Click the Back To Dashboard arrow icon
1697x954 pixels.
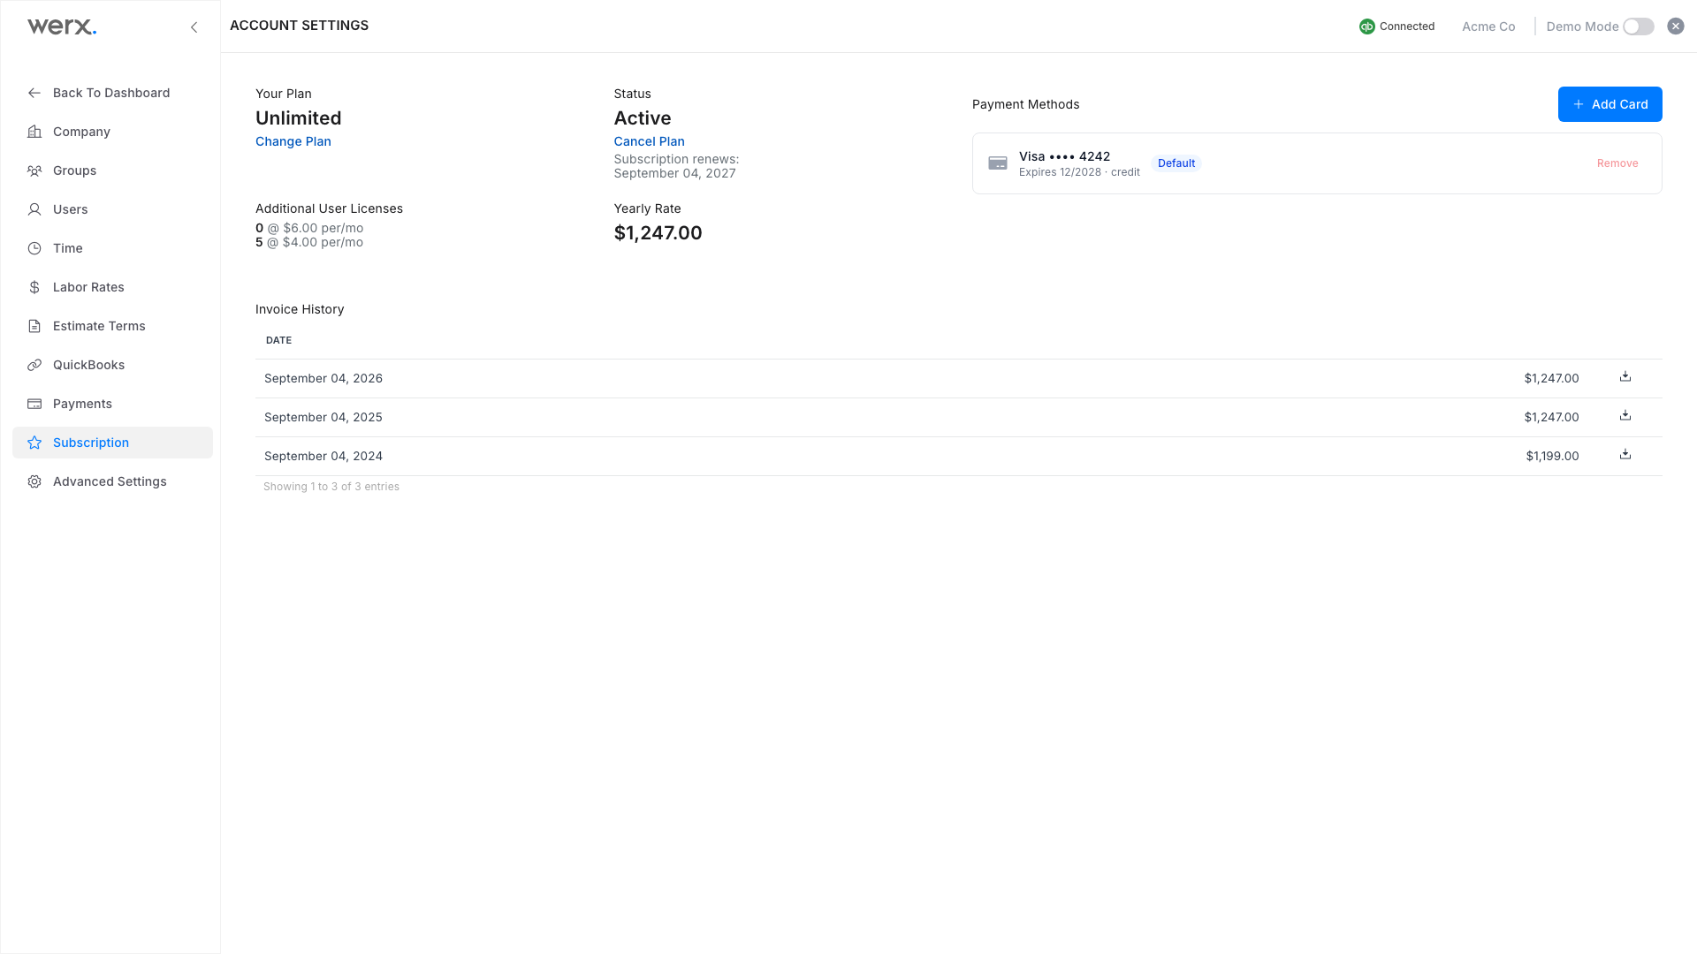coord(34,93)
